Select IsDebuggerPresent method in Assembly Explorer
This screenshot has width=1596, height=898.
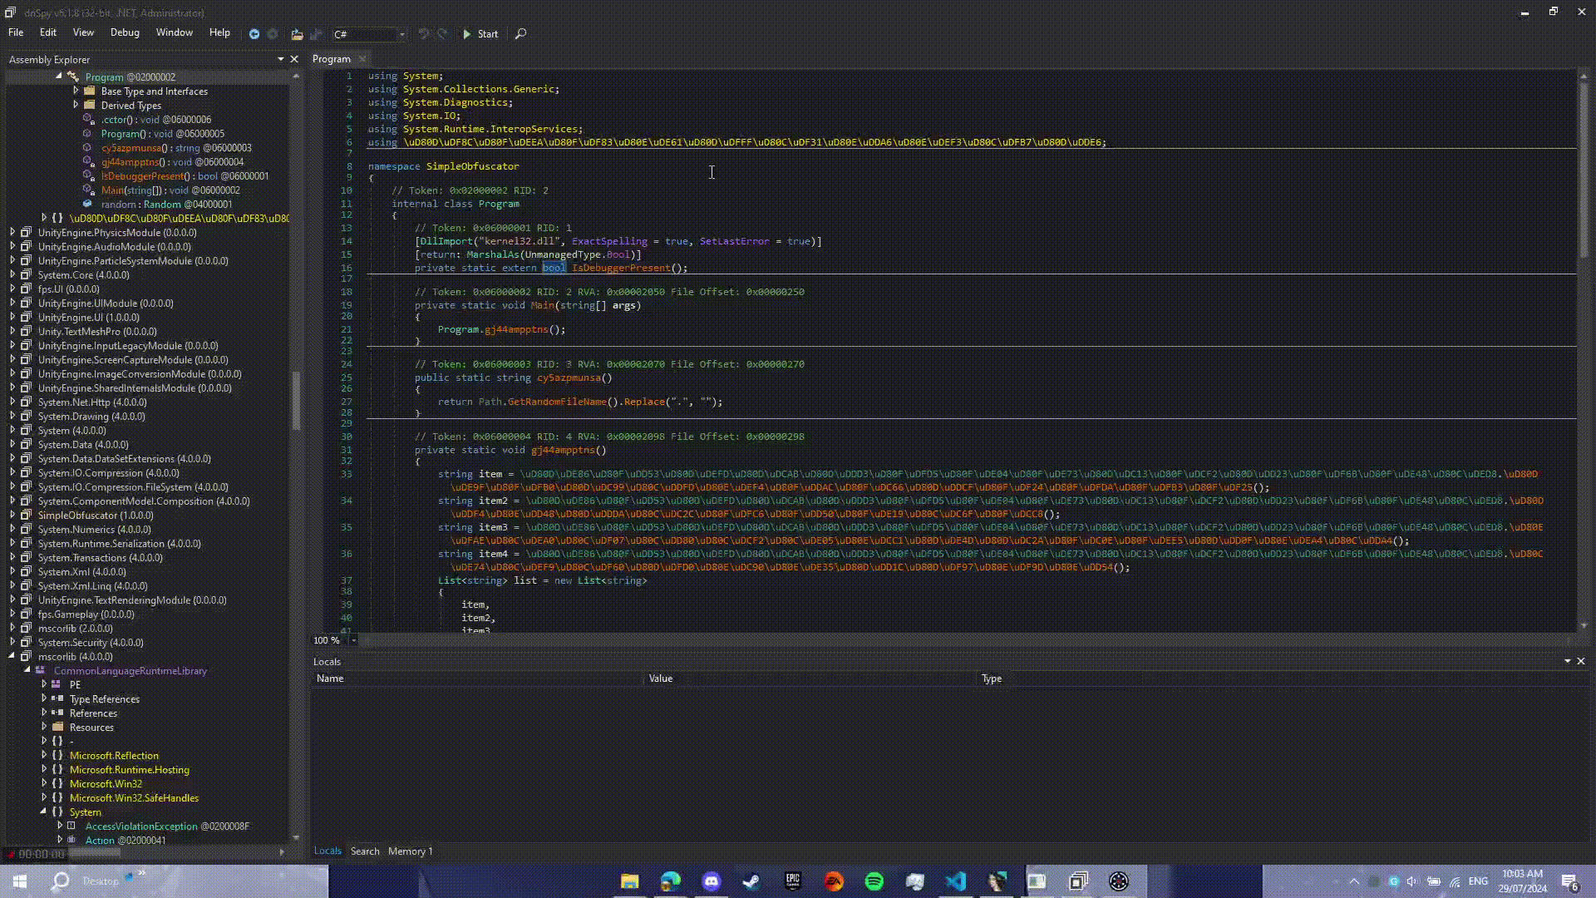coord(142,176)
